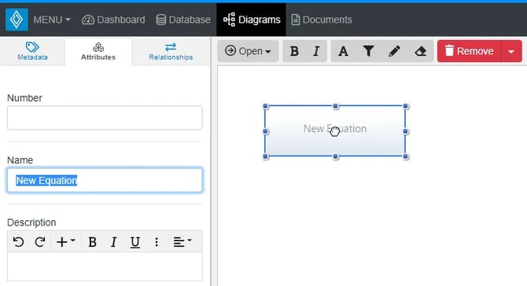Click the Number input field
527x286 pixels.
click(105, 118)
